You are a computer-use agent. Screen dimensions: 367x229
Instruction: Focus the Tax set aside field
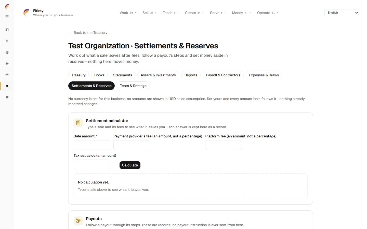click(92, 164)
